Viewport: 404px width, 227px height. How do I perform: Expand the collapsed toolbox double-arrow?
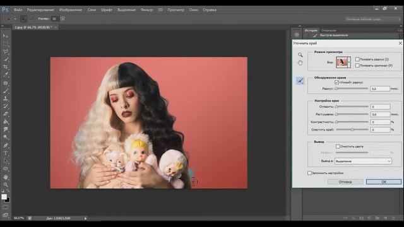(3, 26)
